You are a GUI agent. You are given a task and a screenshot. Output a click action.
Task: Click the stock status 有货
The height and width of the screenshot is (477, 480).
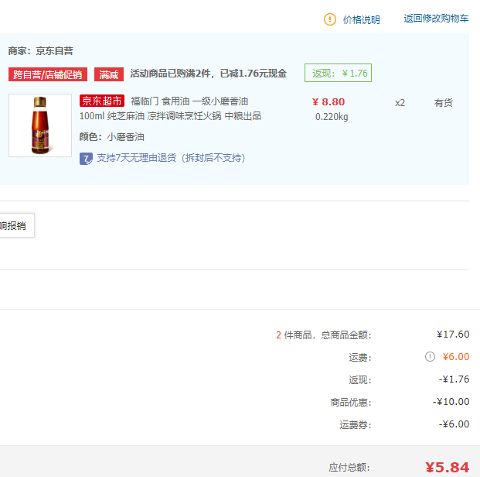443,103
